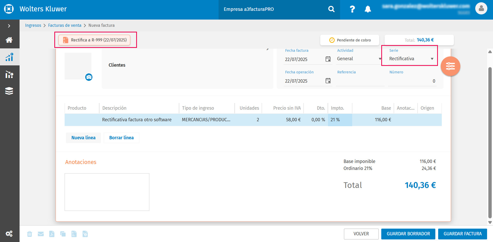Open calendar for Fecha operación

pos(328,81)
